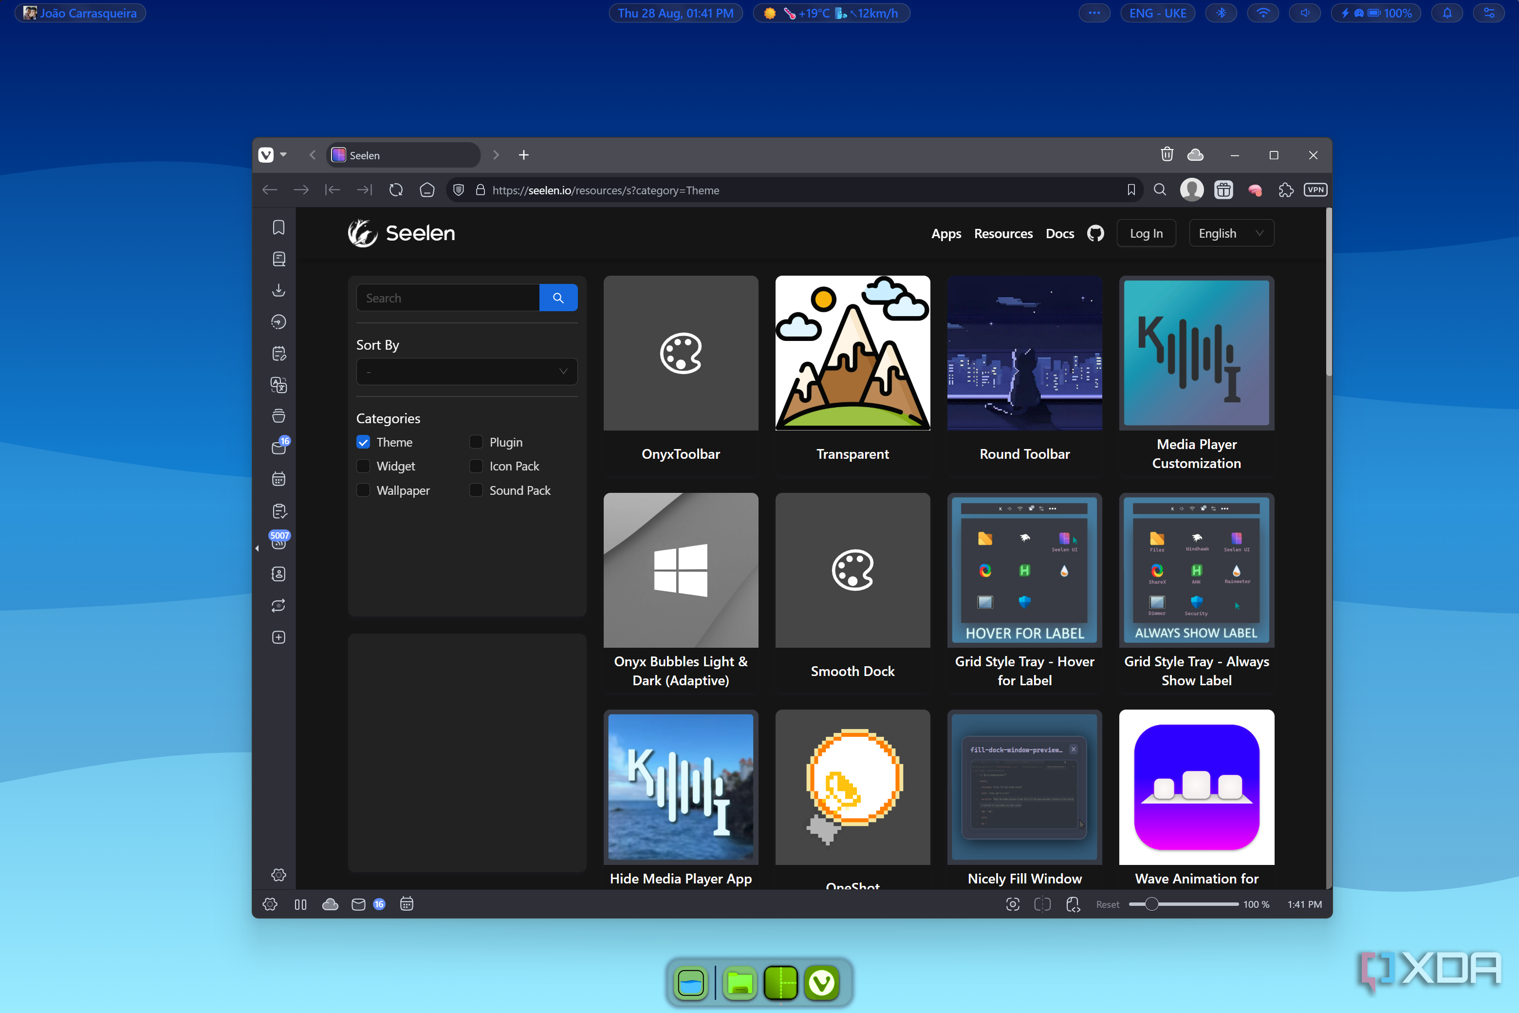Go to the Resources nav item
This screenshot has height=1013, width=1519.
(x=1003, y=233)
